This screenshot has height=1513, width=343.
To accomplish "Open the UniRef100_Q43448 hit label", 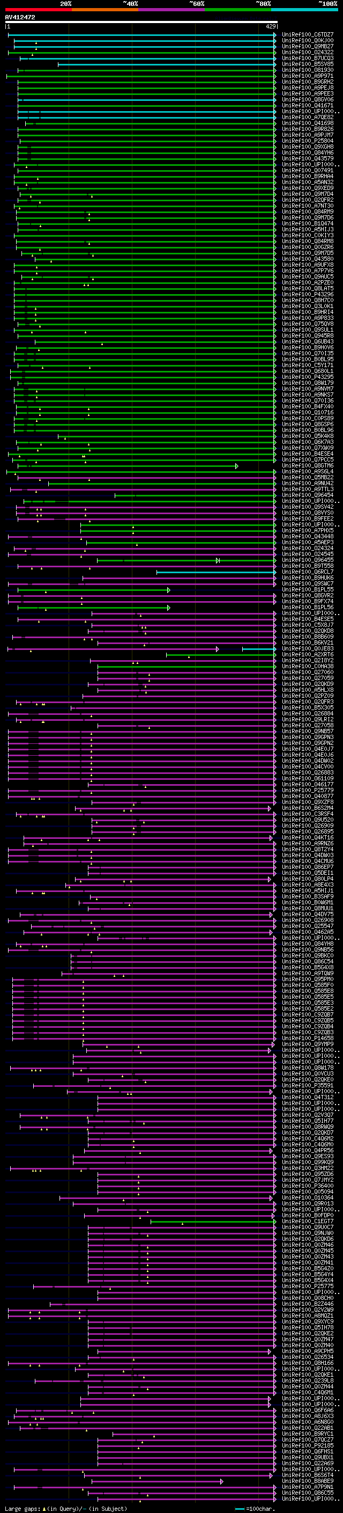I will tap(308, 536).
